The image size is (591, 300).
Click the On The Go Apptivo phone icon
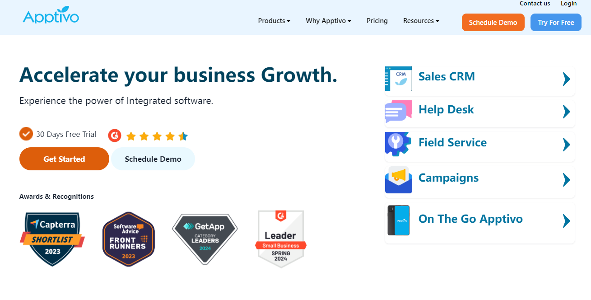398,220
